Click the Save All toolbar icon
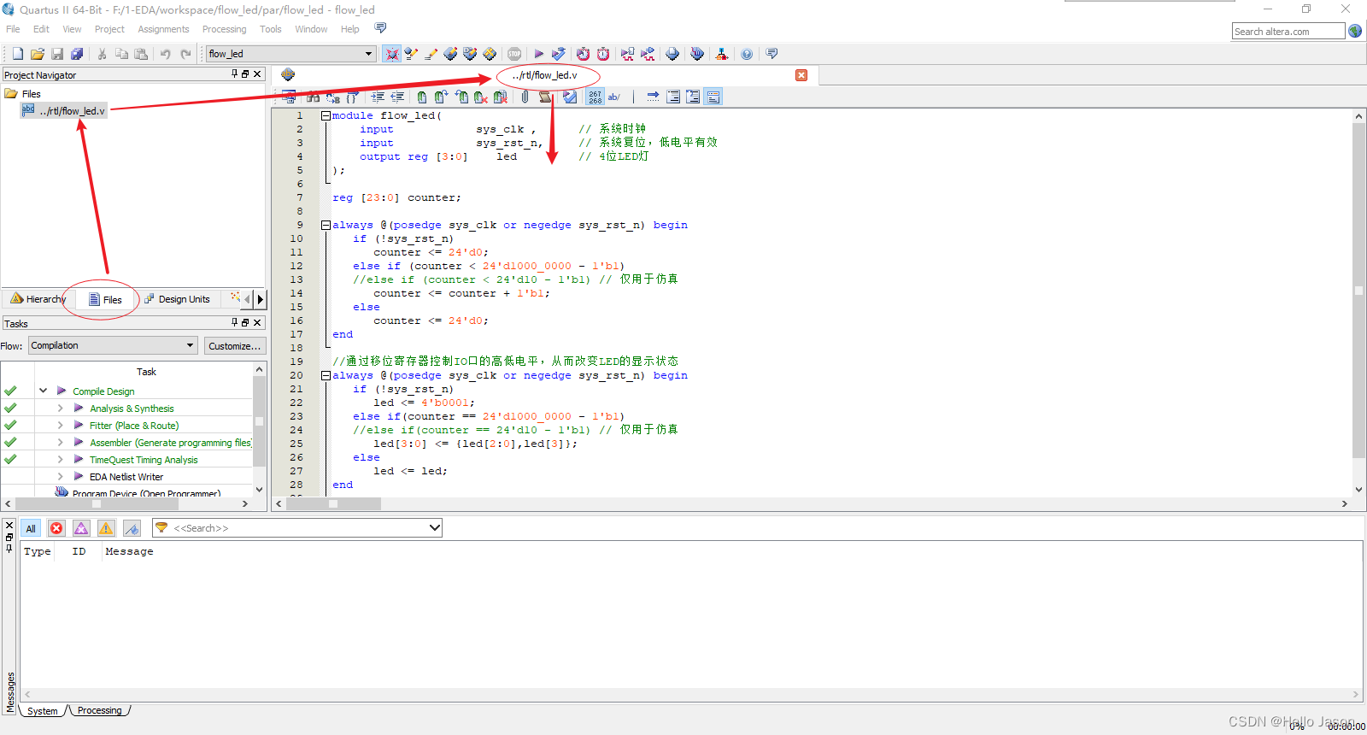1367x735 pixels. point(77,54)
